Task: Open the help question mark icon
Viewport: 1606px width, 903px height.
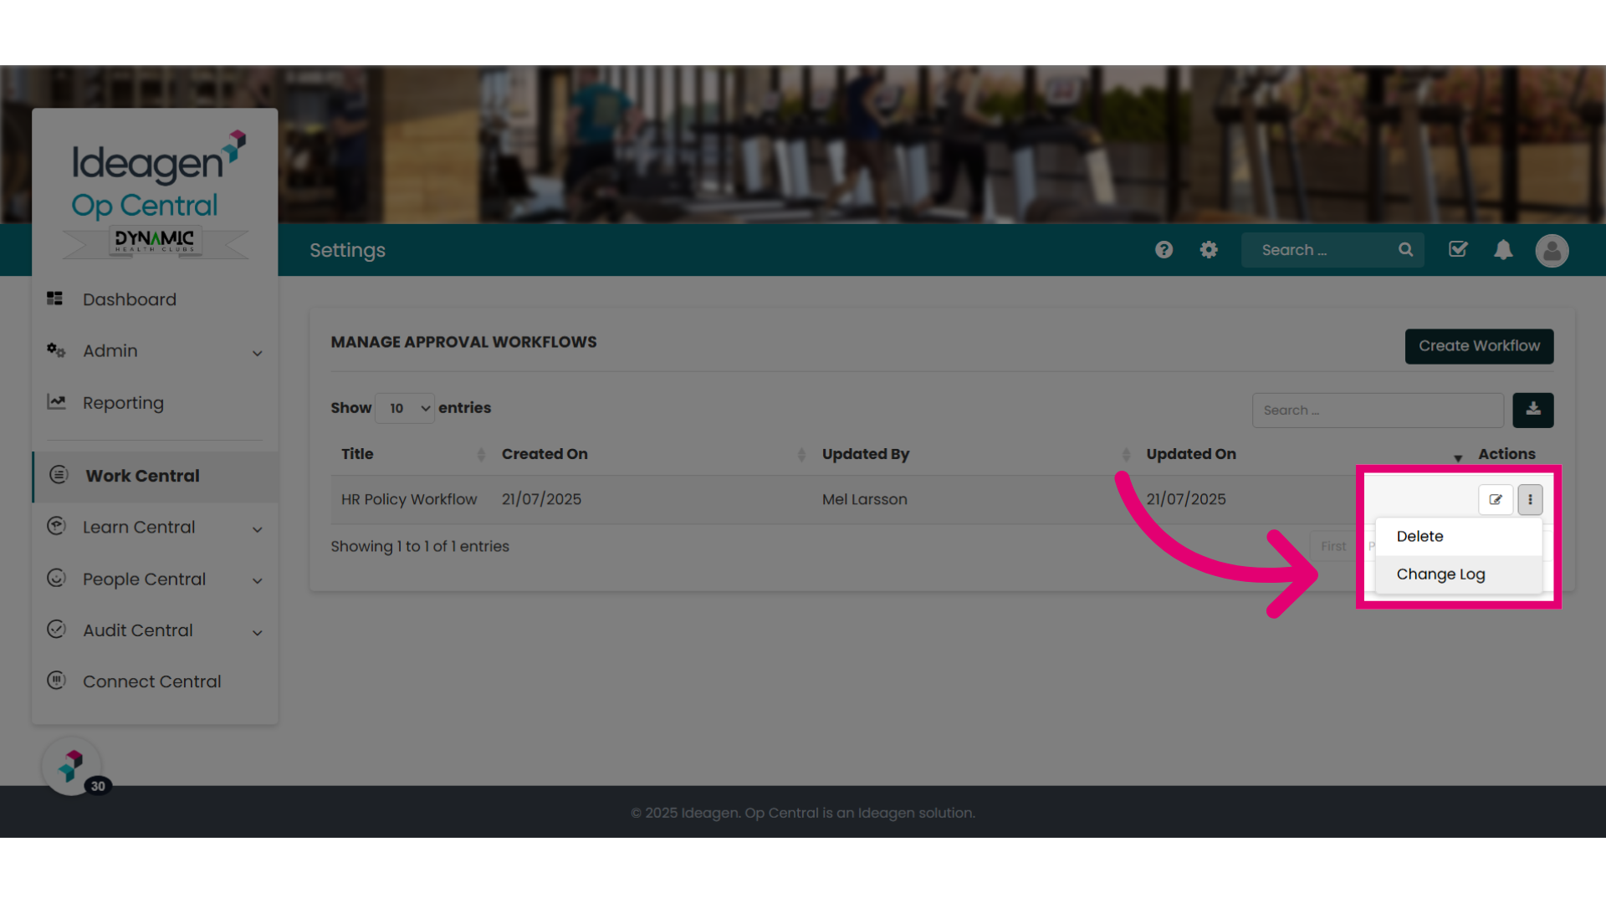Action: tap(1164, 249)
